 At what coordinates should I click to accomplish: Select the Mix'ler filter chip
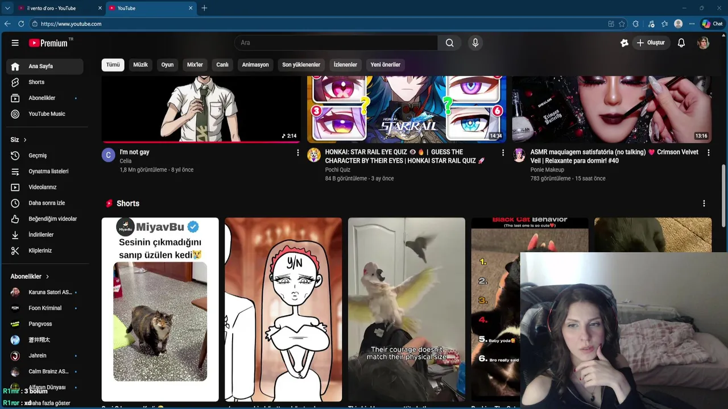click(195, 65)
